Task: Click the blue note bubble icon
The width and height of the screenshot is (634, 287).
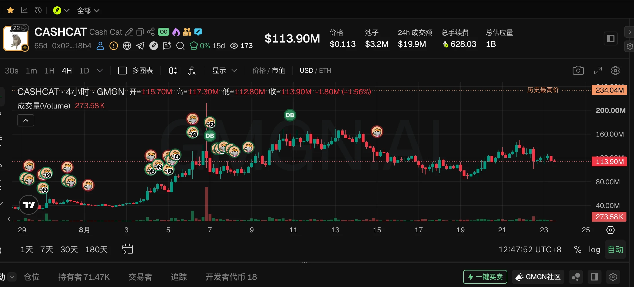Action: [198, 32]
